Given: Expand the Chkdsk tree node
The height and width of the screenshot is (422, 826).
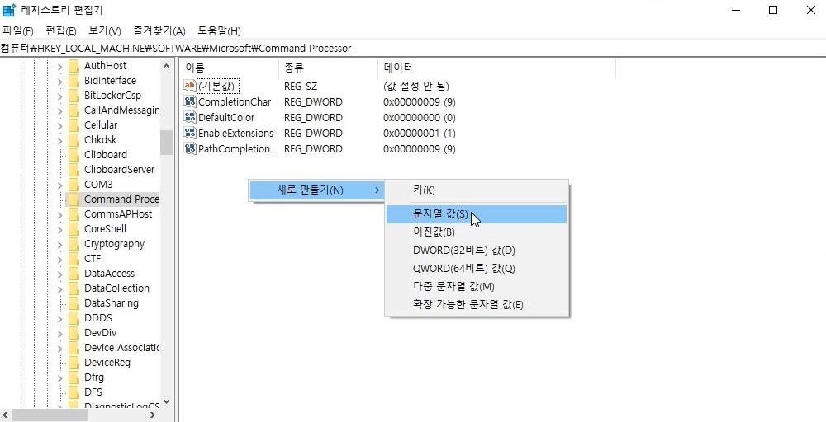Looking at the screenshot, I should (60, 140).
